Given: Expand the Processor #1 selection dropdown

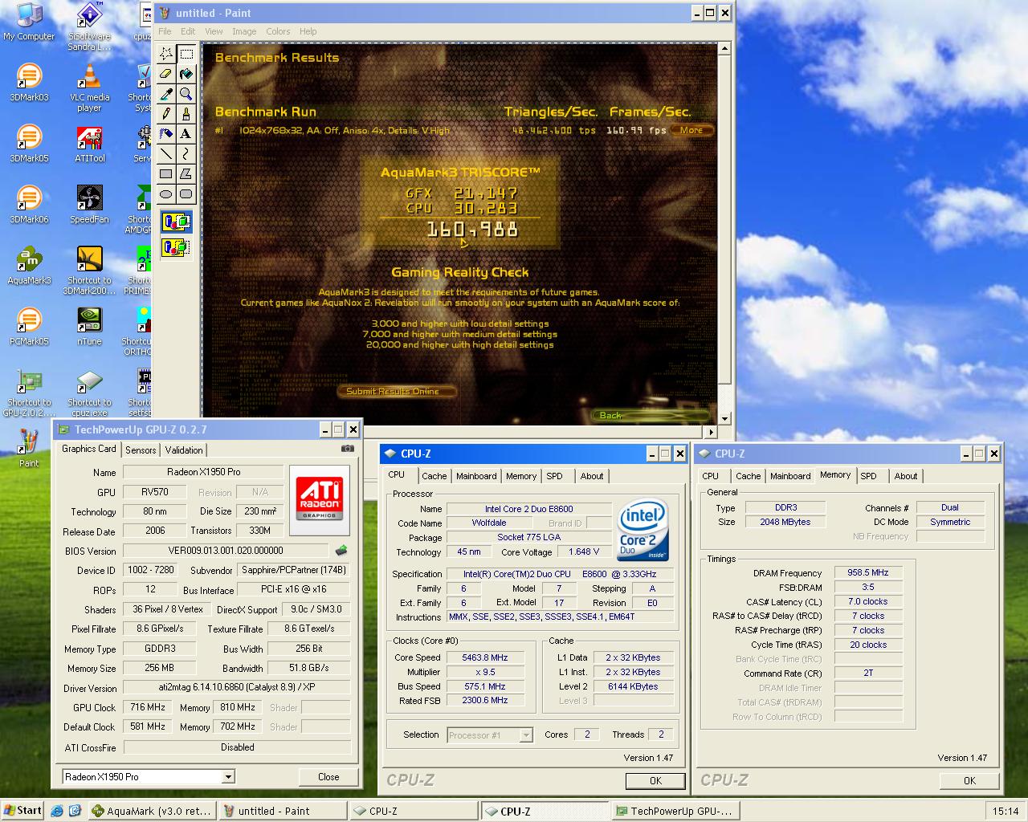Looking at the screenshot, I should (x=526, y=735).
